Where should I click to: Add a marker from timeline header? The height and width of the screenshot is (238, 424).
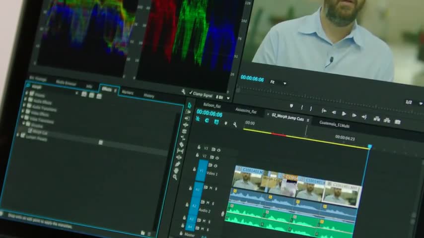tap(226, 123)
